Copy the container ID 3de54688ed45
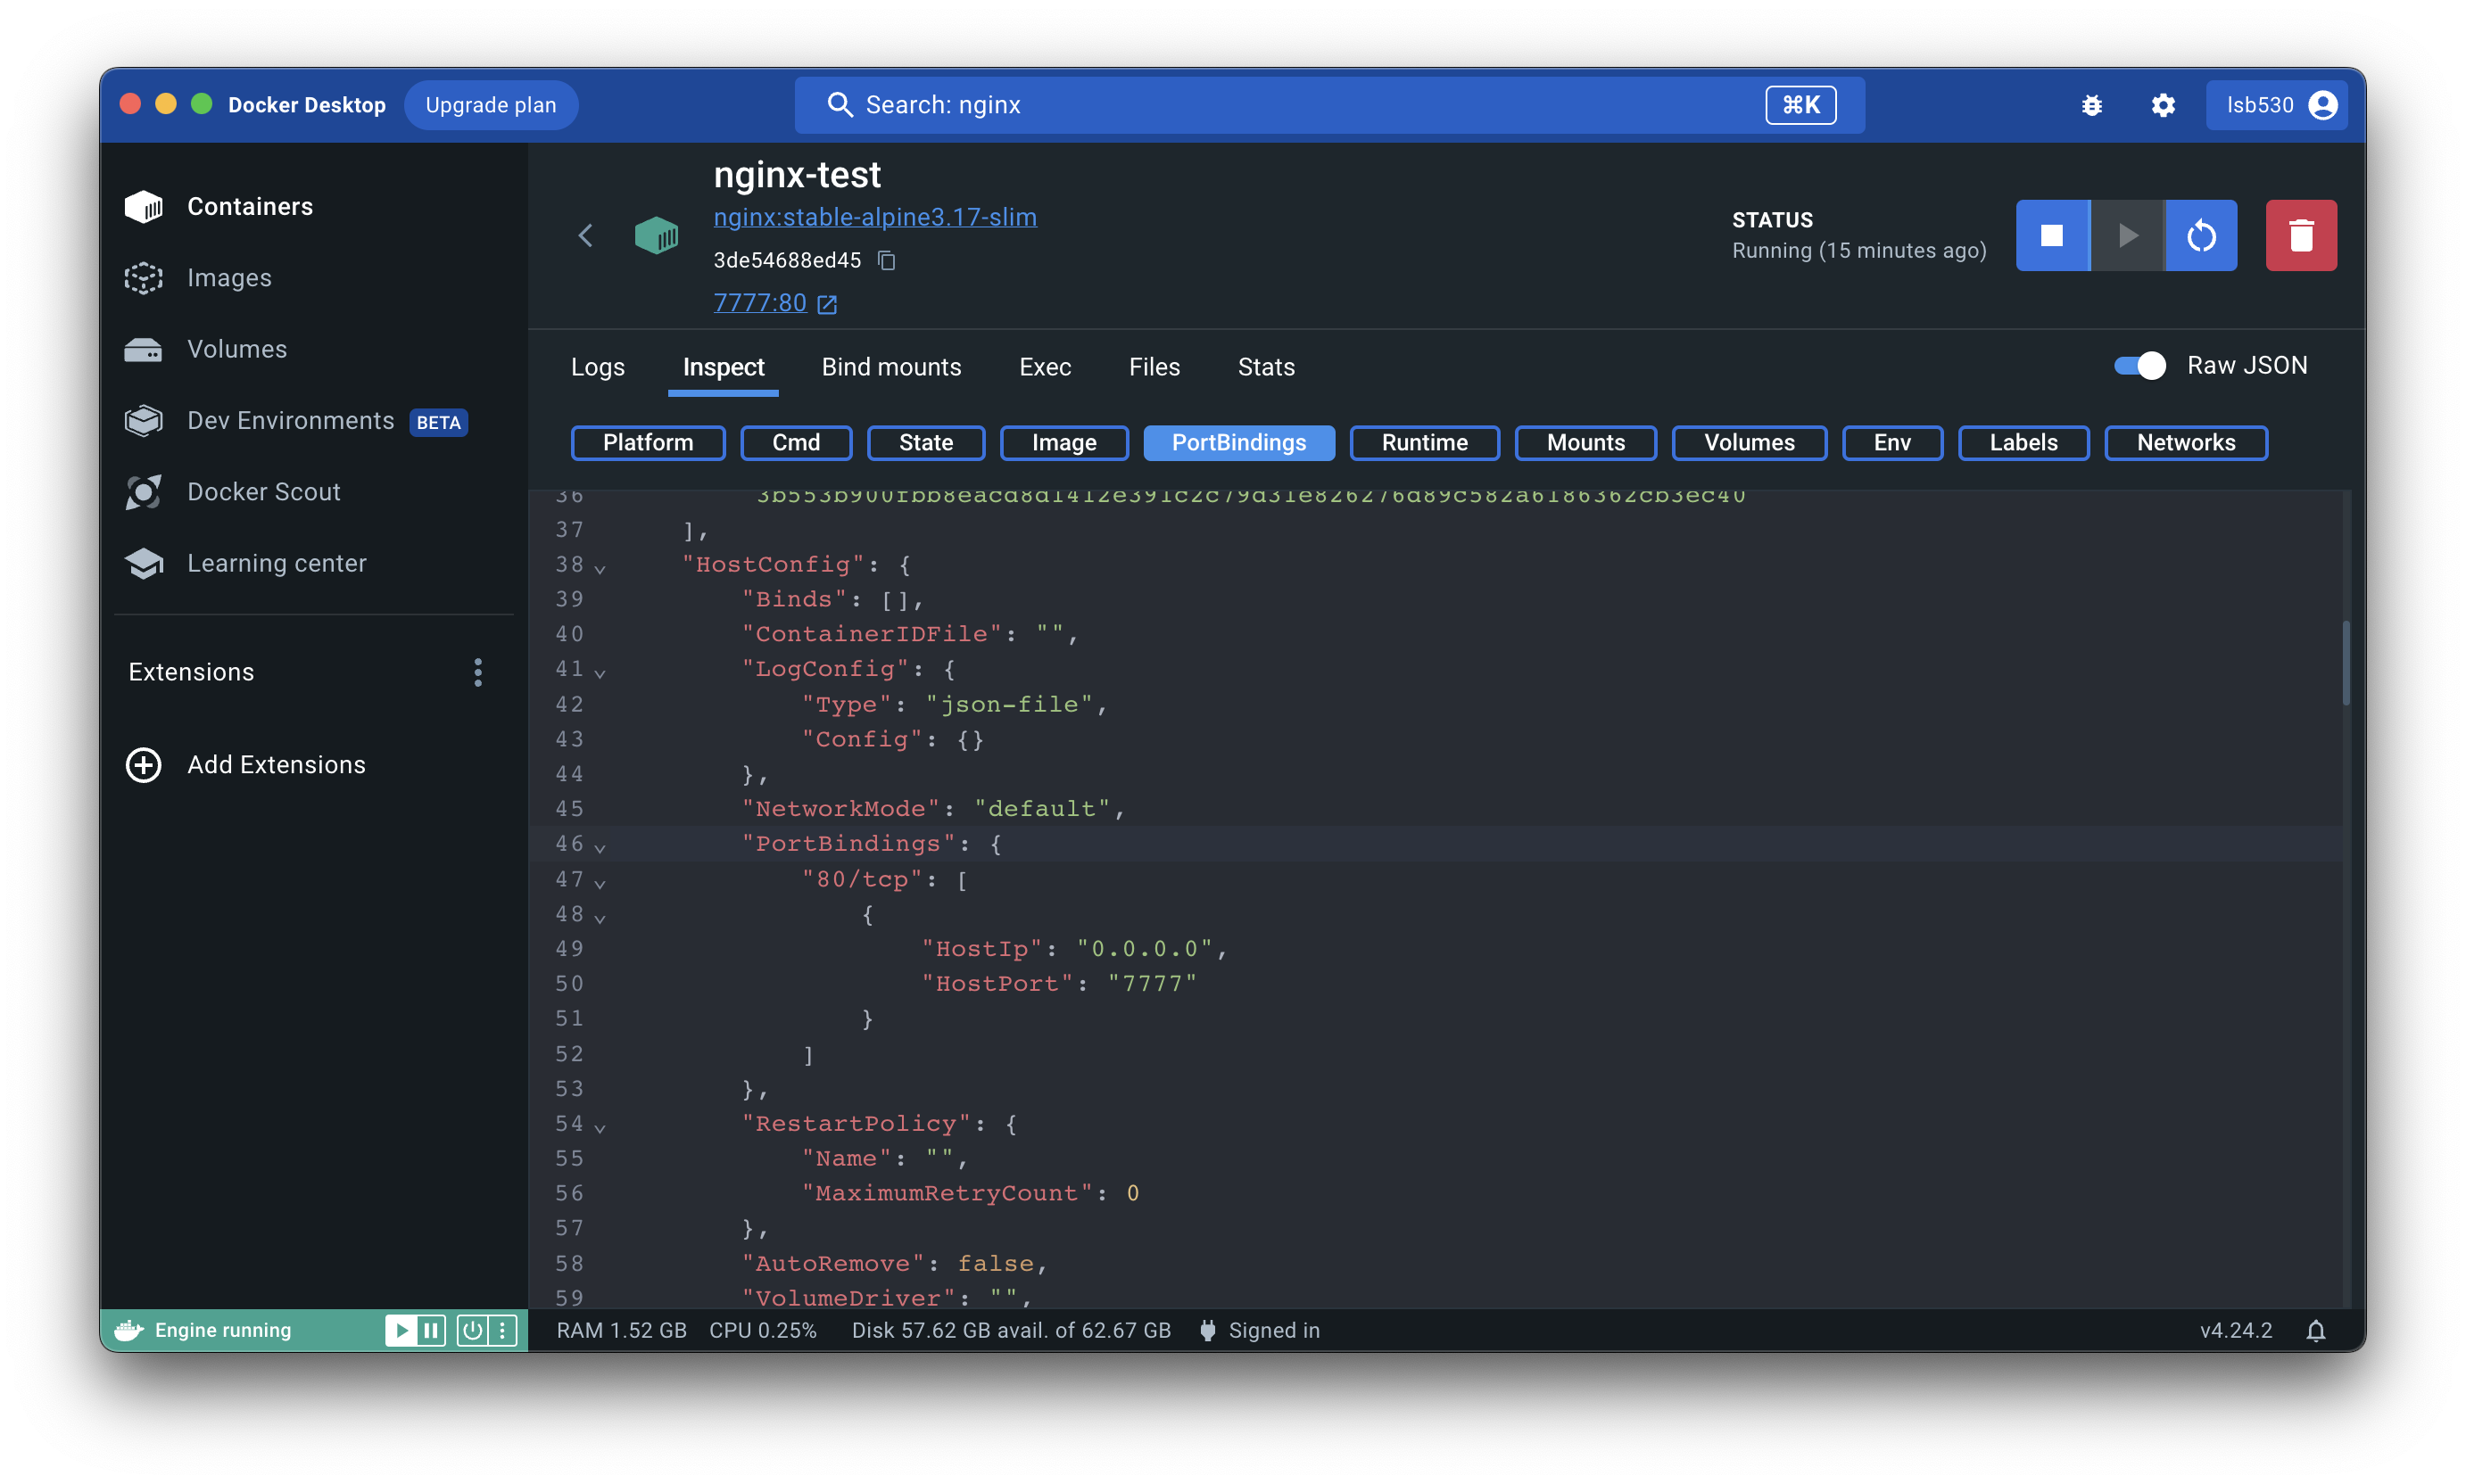This screenshot has height=1484, width=2466. 885,260
